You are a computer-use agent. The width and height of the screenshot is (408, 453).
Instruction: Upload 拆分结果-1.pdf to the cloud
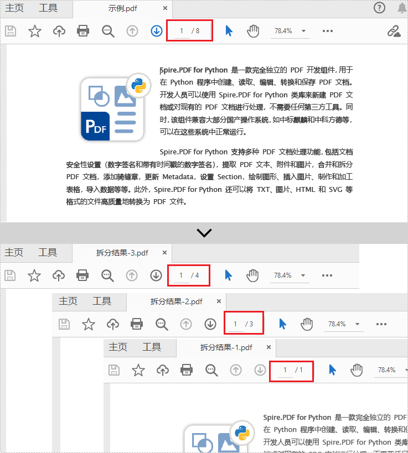point(163,370)
